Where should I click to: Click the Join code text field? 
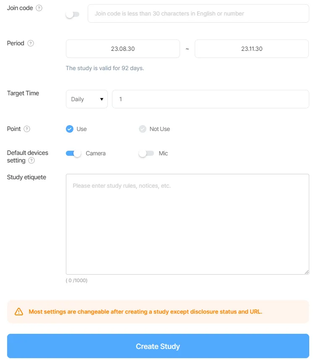point(198,14)
